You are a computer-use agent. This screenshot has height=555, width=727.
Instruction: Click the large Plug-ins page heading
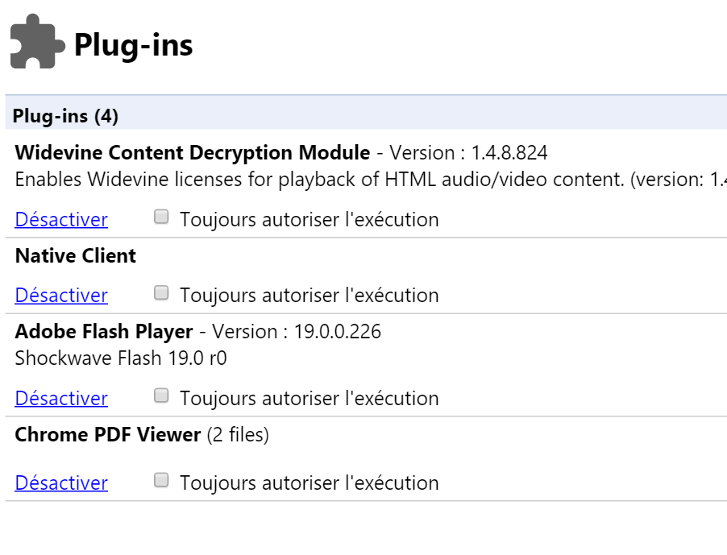pos(133,45)
